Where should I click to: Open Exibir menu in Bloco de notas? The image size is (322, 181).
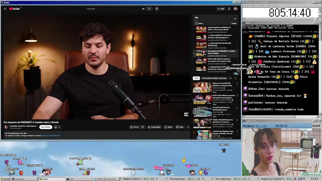point(268,6)
